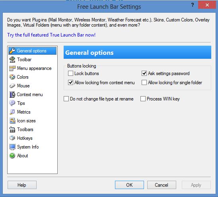
Task: Enable the Lock buttons checkbox
Action: pos(70,73)
